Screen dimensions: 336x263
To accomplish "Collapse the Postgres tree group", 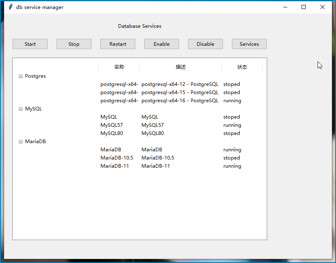I will click(21, 76).
